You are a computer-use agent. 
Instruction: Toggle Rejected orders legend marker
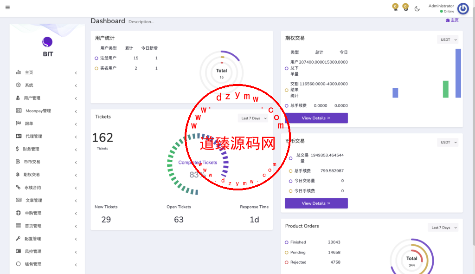coord(287,262)
